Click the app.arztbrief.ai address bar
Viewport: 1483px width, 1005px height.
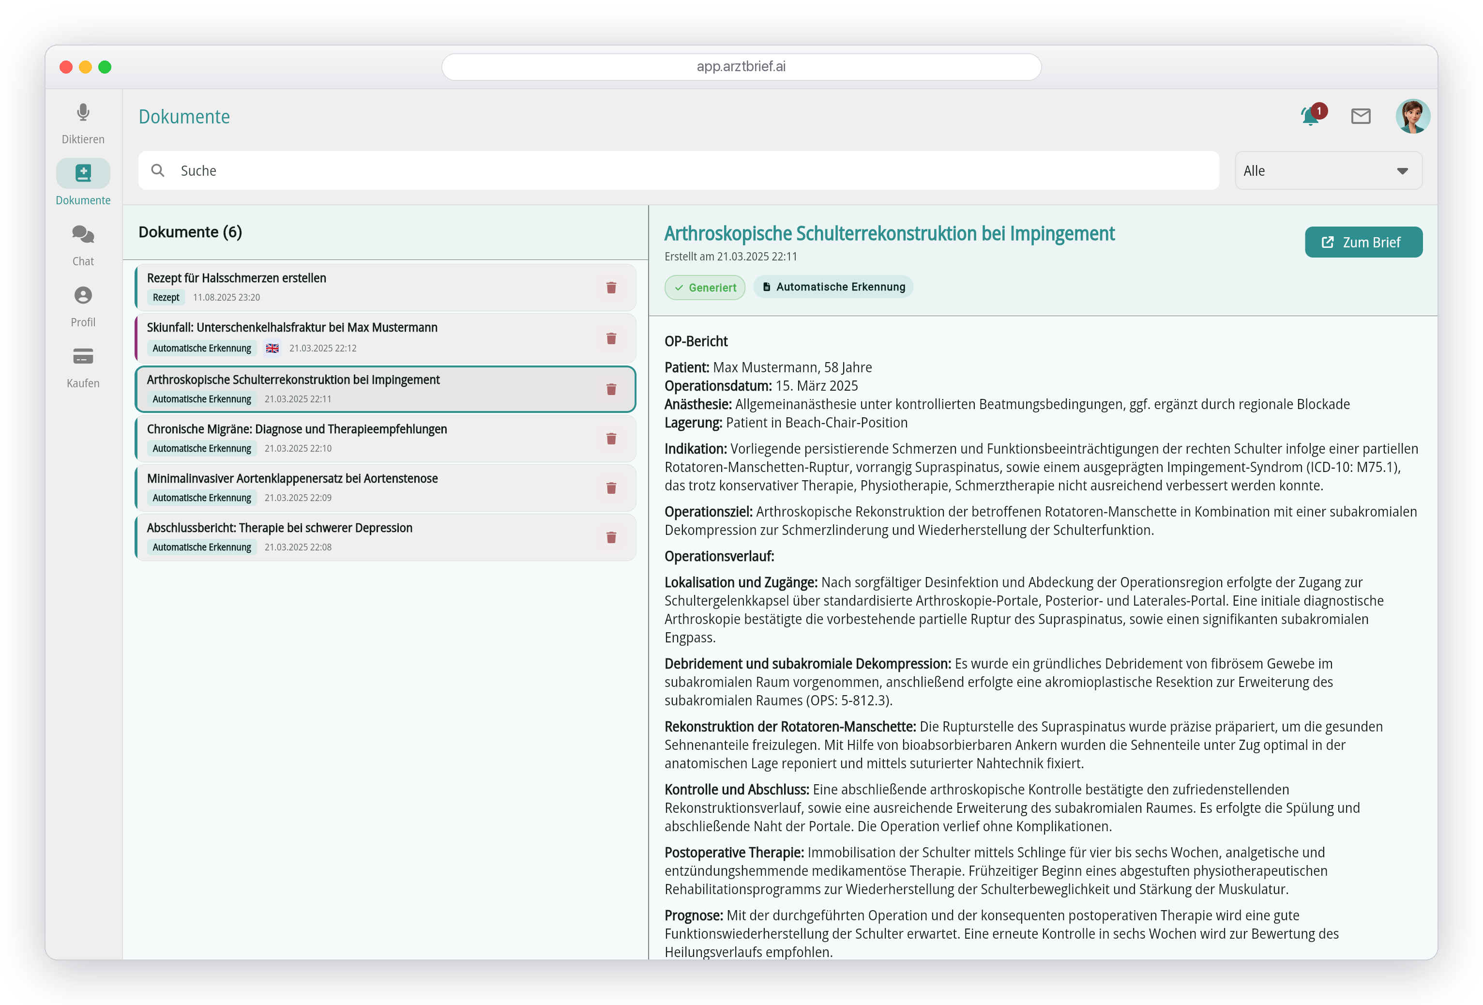tap(741, 66)
